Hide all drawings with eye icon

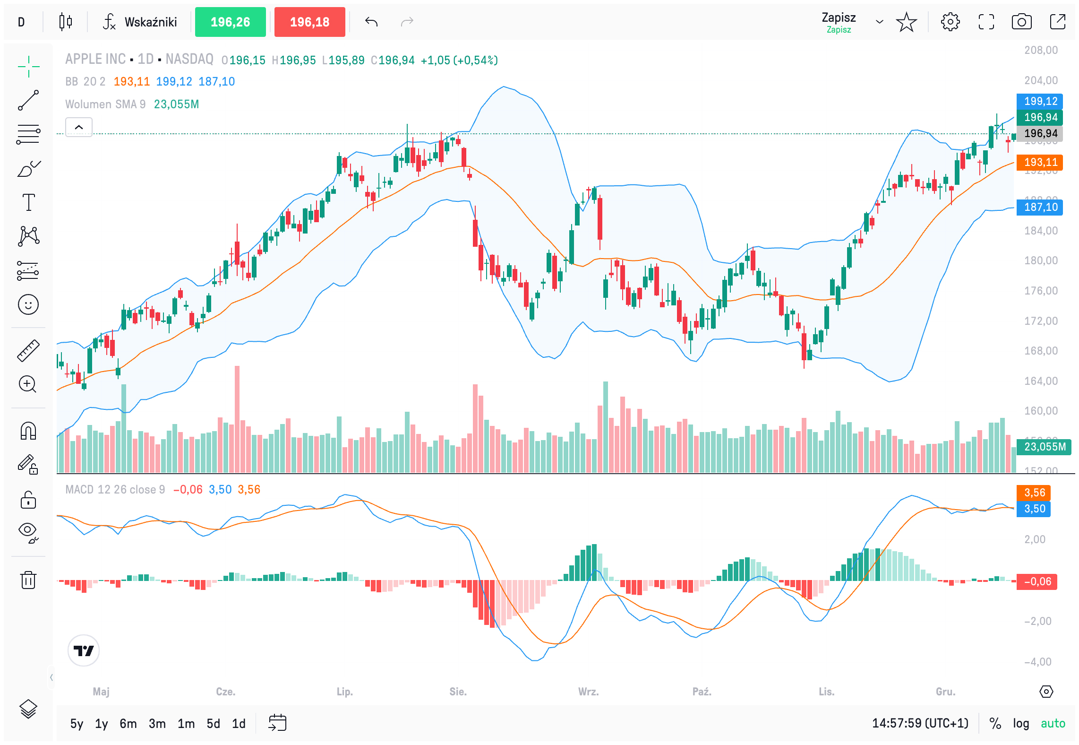point(28,533)
